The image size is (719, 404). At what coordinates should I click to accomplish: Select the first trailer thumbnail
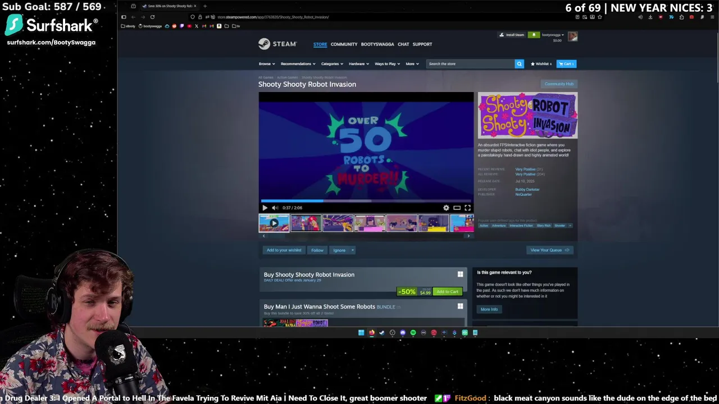point(274,223)
